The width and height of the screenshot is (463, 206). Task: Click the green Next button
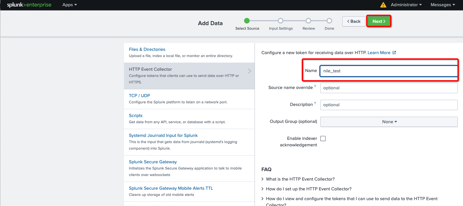[379, 21]
